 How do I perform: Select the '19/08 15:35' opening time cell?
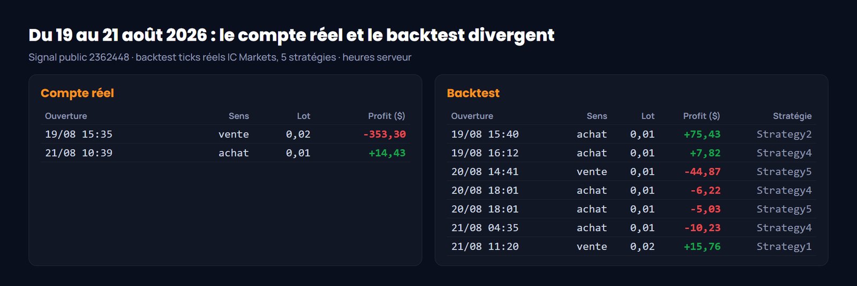pos(79,134)
